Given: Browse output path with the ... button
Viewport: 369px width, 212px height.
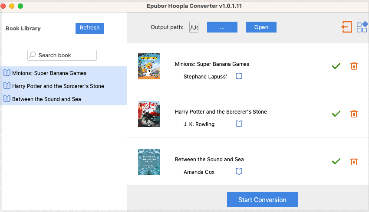Looking at the screenshot, I should click(222, 27).
